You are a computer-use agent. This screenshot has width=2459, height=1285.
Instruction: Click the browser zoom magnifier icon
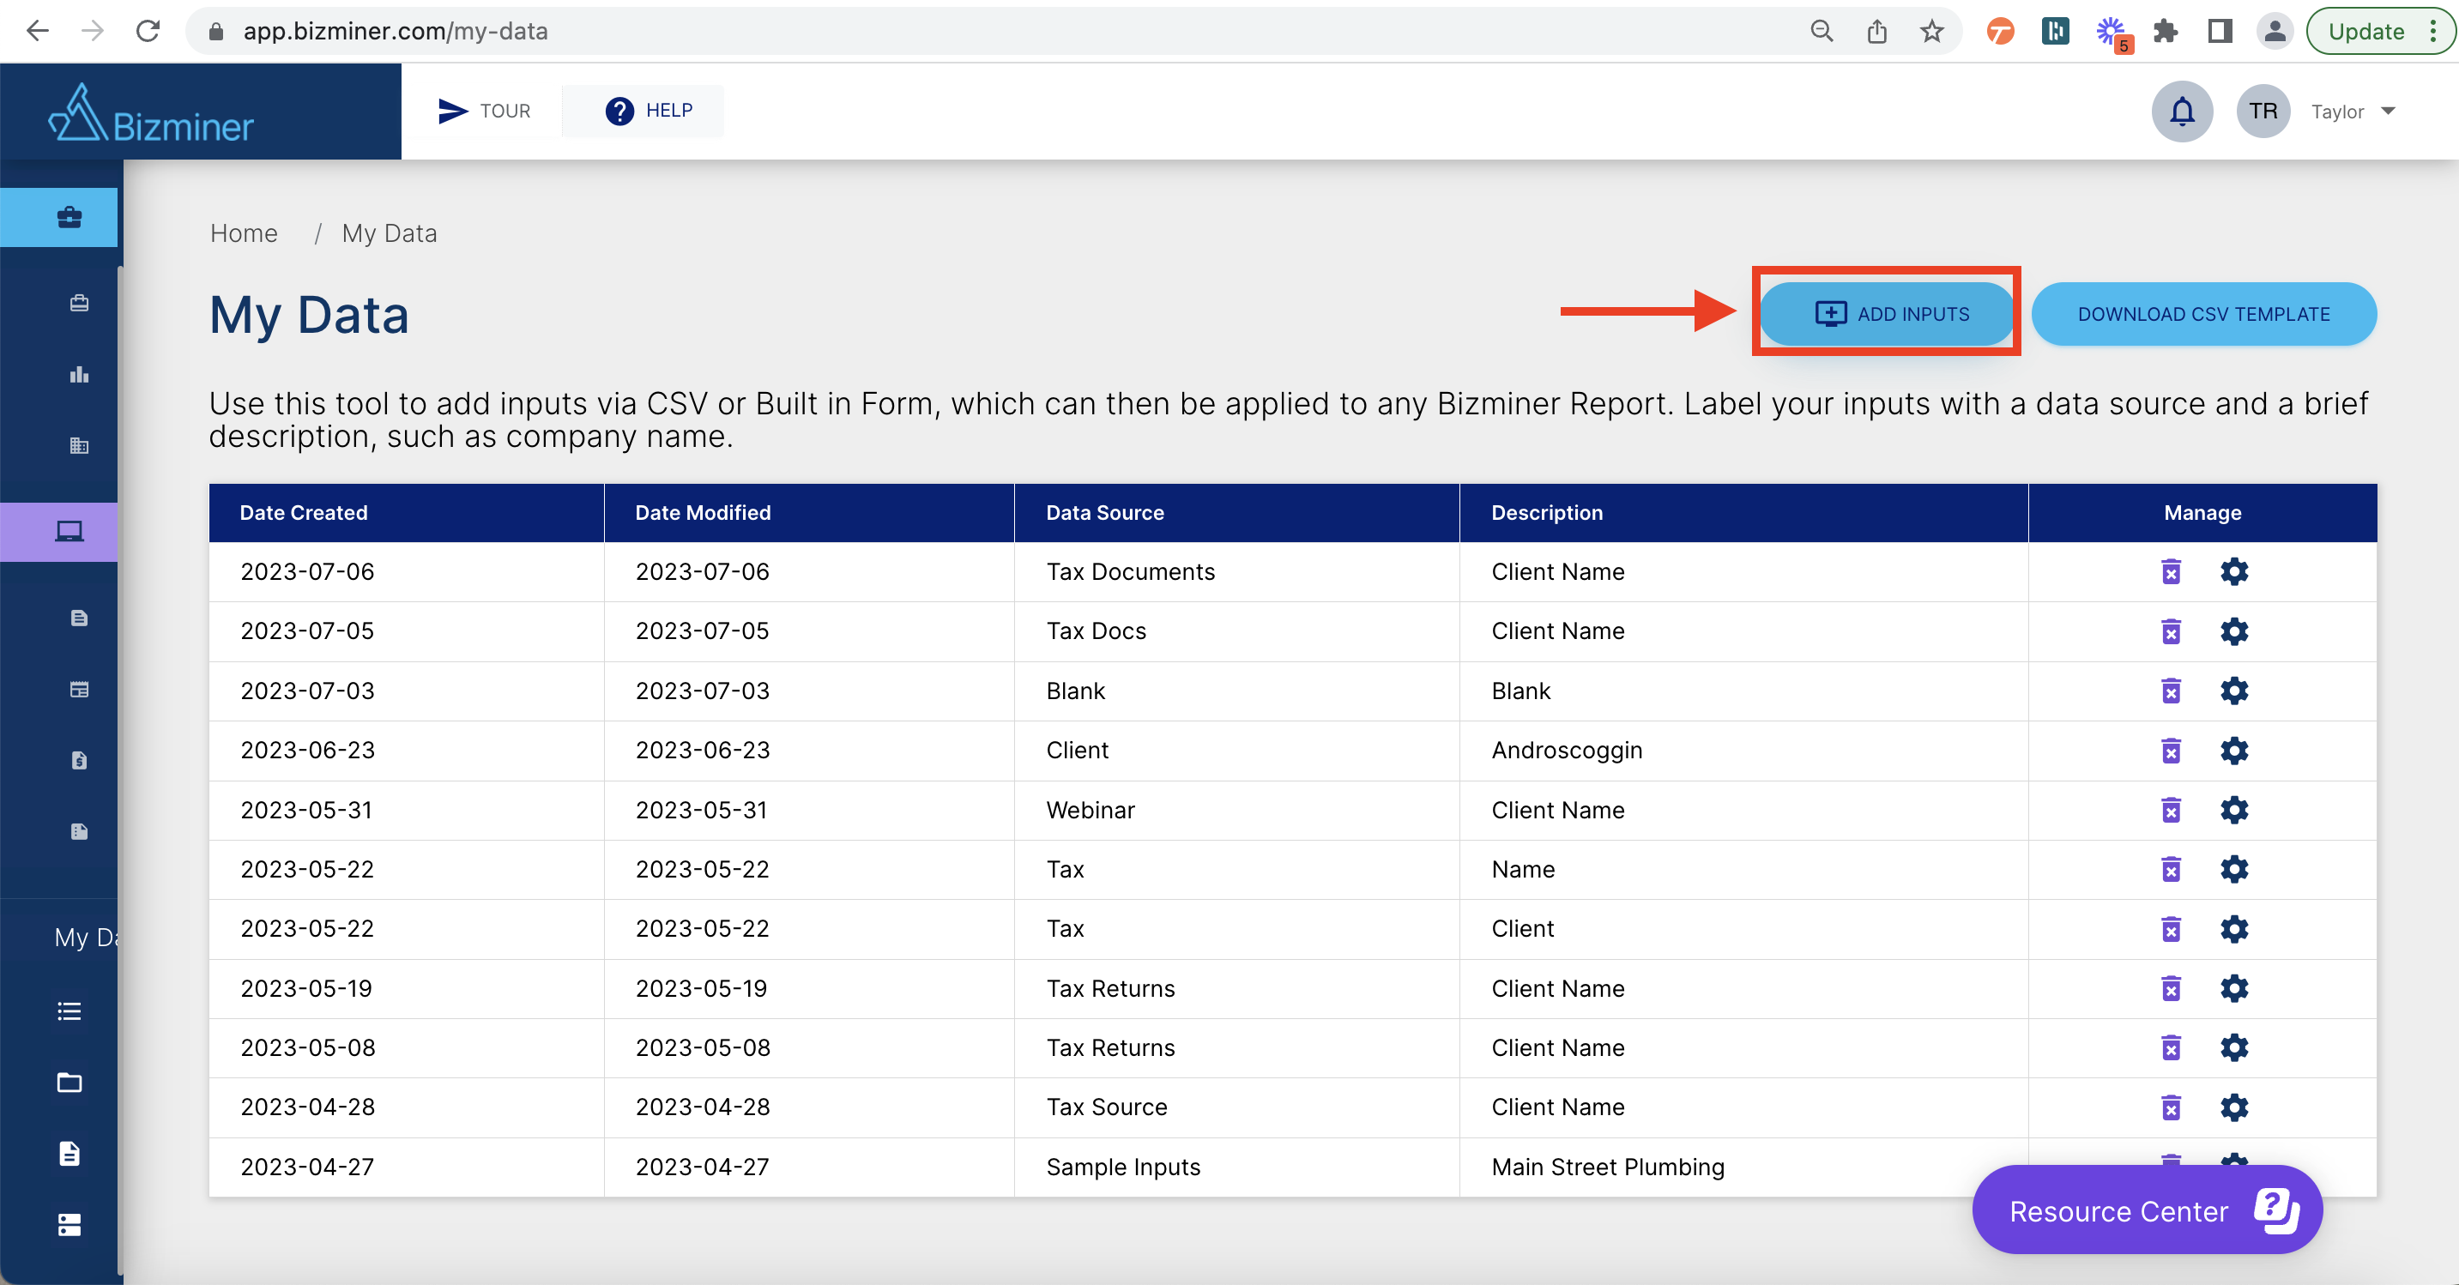(1822, 32)
